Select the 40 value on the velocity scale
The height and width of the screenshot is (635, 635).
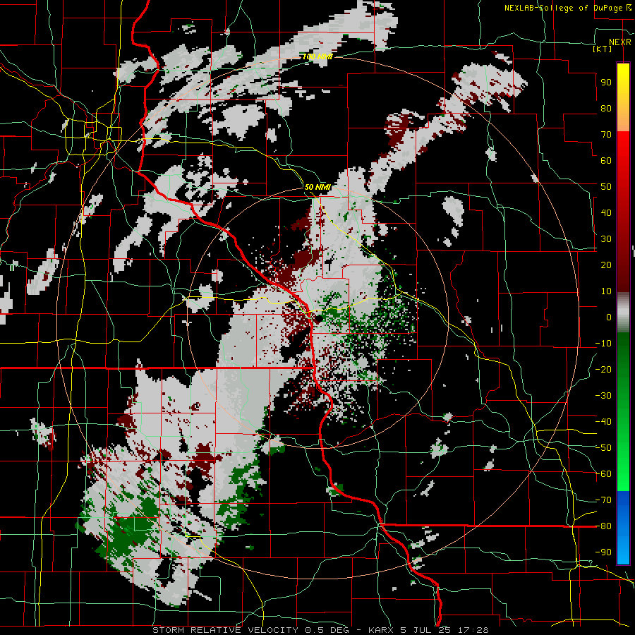tap(606, 213)
